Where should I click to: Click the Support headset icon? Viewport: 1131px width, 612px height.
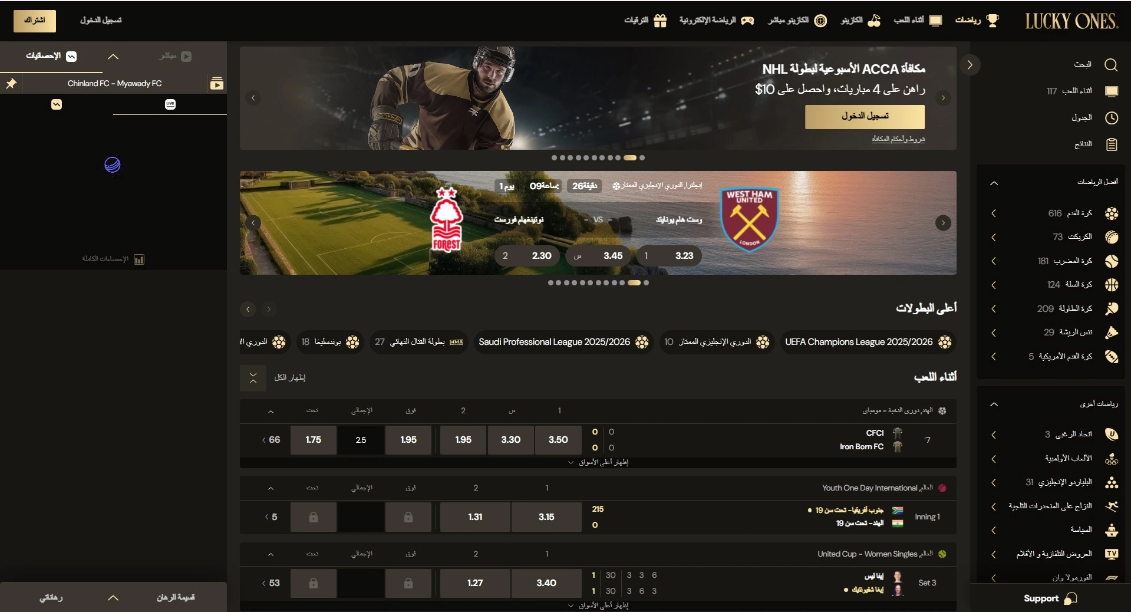pos(1070,598)
